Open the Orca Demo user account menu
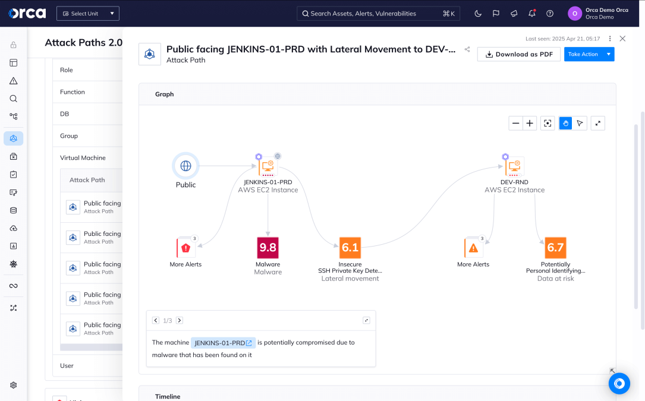The height and width of the screenshot is (401, 645). (x=599, y=14)
